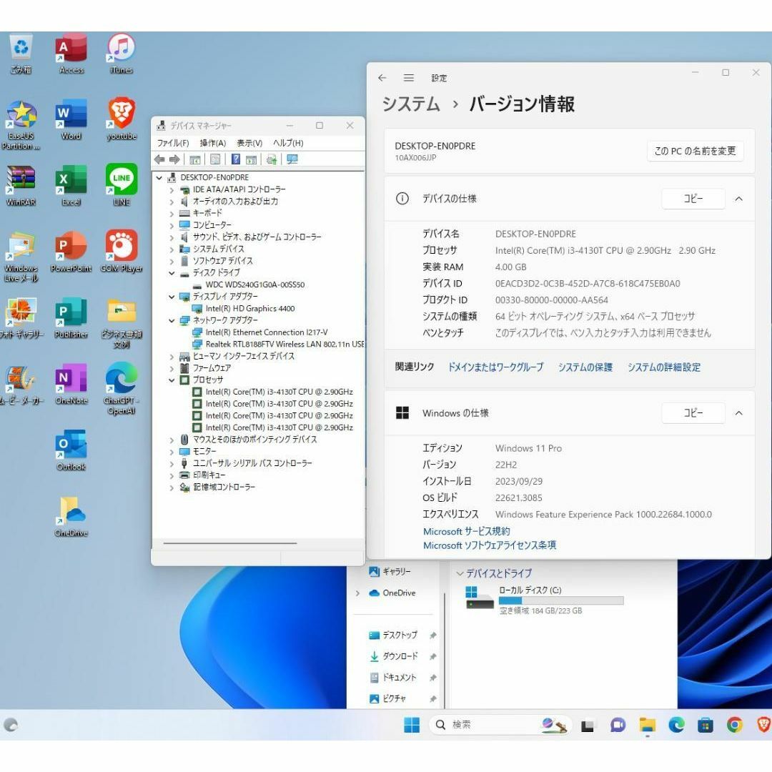The height and width of the screenshot is (772, 772).
Task: Open the Excel desktop icon
Action: [71, 185]
